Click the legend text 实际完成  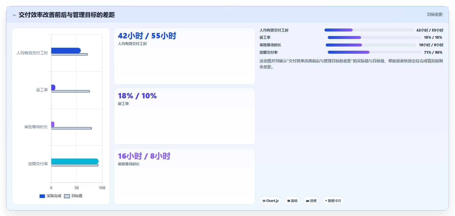pyautogui.click(x=54, y=196)
